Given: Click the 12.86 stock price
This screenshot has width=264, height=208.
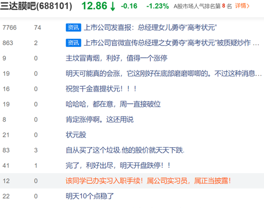Looking at the screenshot, I should (x=94, y=6).
